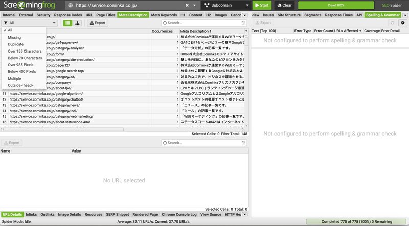409x226 pixels.
Task: Click the settings gear in Spelling & Grammar panel
Action: click(x=403, y=23)
